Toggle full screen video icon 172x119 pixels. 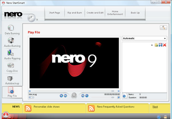tap(118, 97)
